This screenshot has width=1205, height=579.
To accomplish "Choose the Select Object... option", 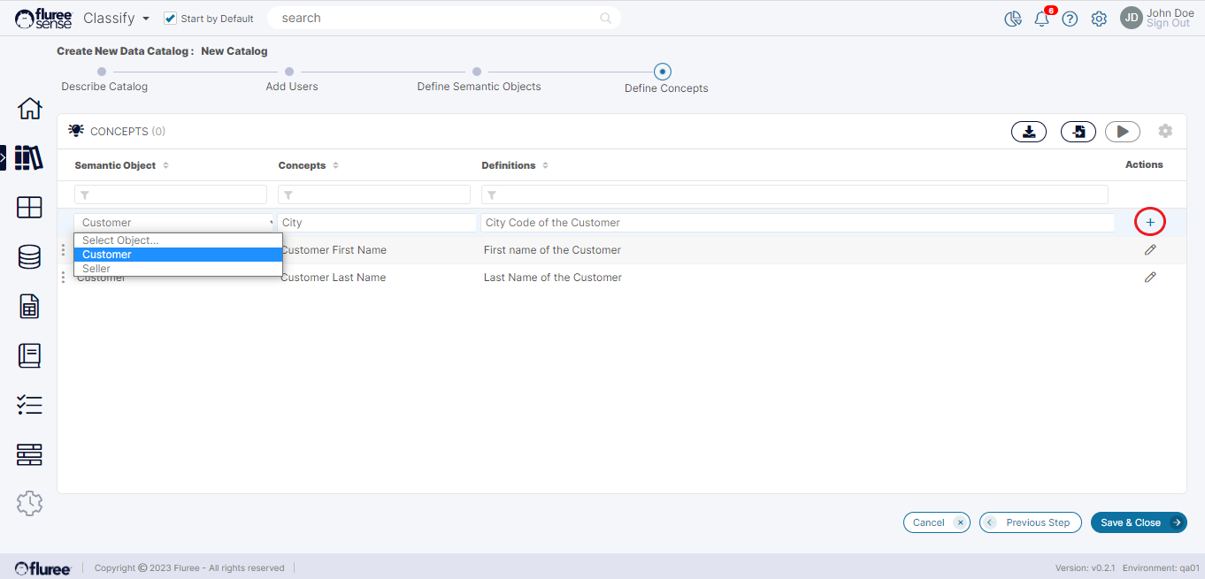I will click(x=120, y=240).
